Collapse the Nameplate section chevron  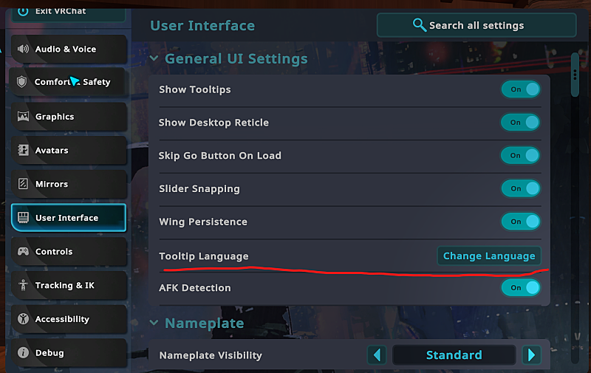pos(154,323)
